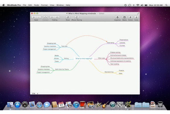Show the Colors panel
Viewport: 170px width, 114px height.
(x=130, y=17)
